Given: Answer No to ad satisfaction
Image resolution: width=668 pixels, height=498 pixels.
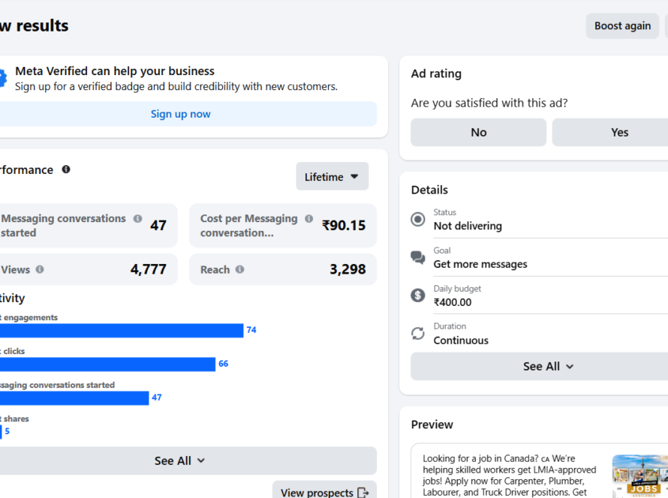Looking at the screenshot, I should [x=478, y=132].
